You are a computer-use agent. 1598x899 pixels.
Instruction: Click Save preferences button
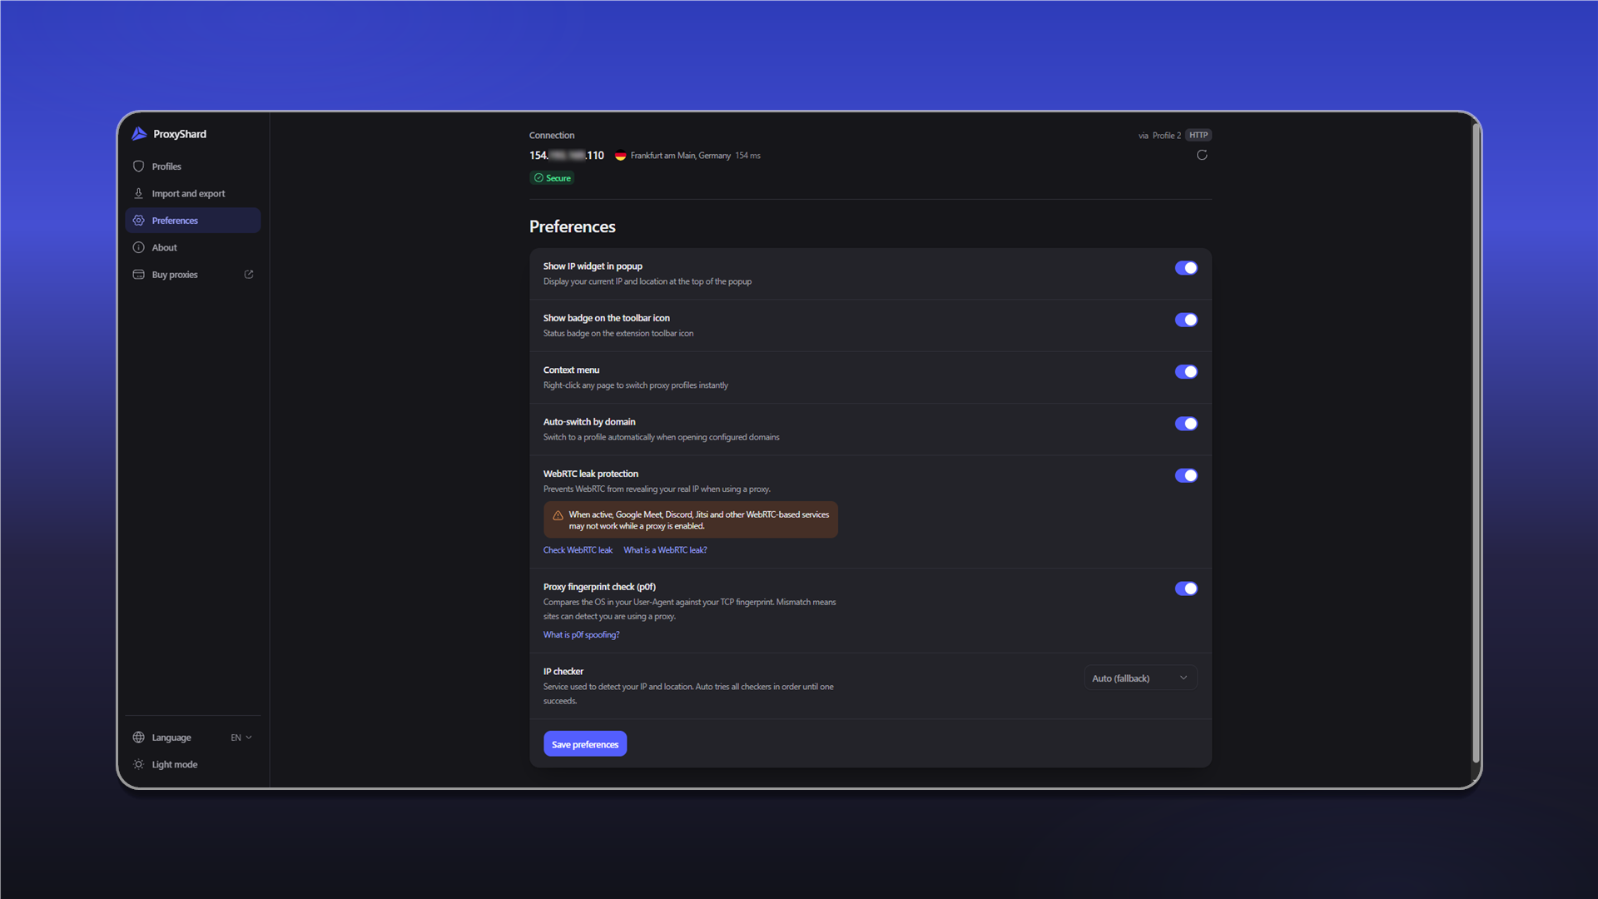point(585,744)
